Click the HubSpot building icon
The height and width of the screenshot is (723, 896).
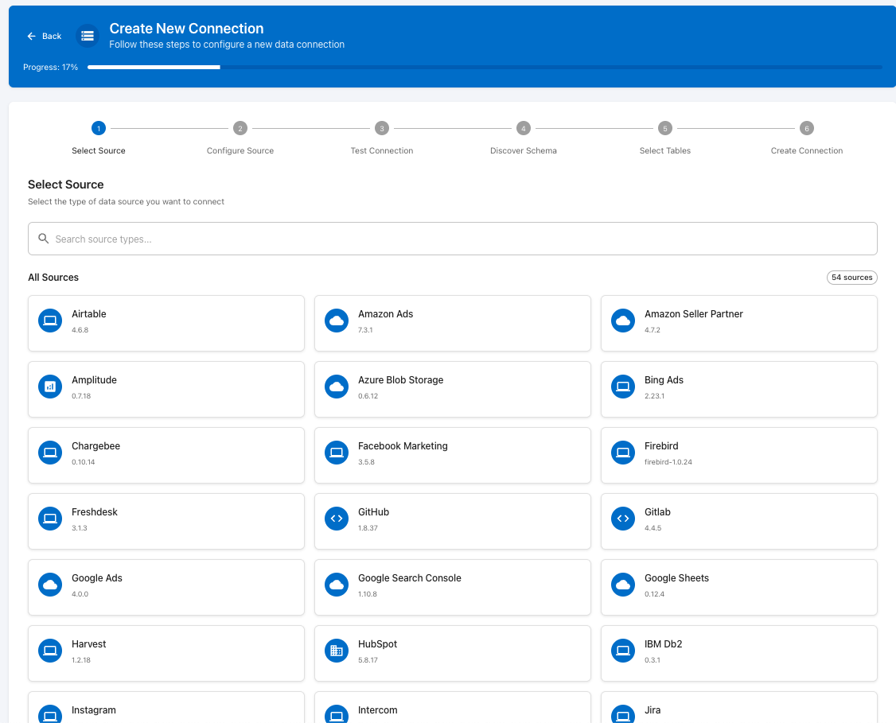tap(337, 651)
